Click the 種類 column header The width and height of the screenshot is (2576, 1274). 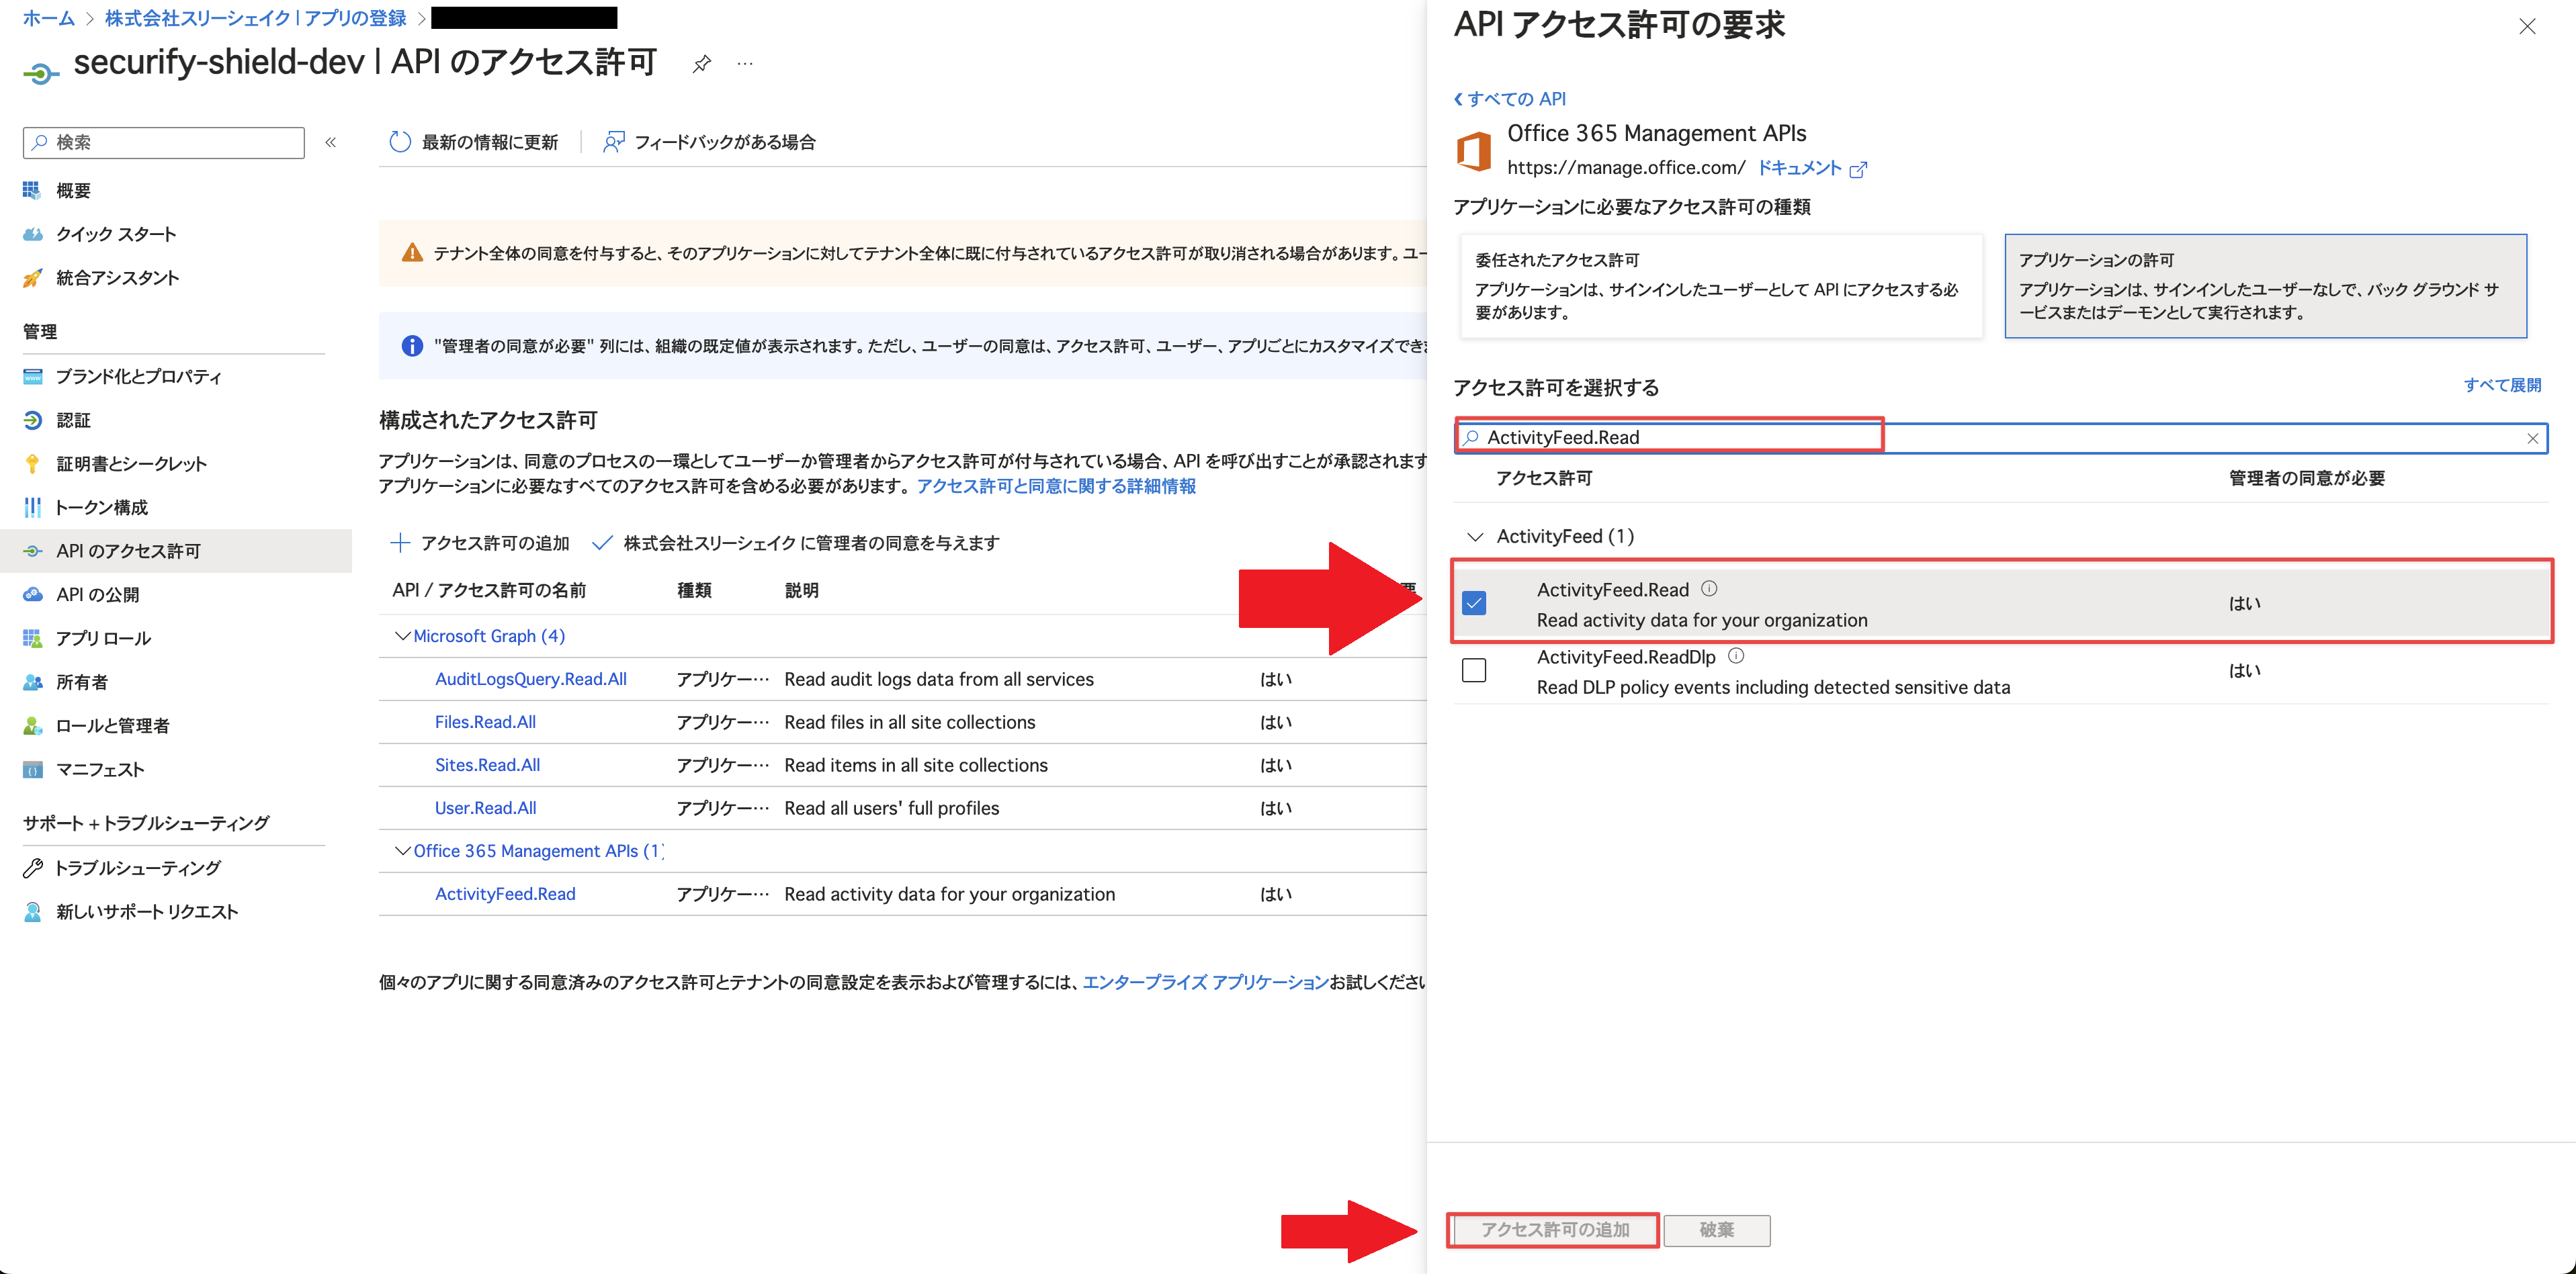pyautogui.click(x=694, y=590)
